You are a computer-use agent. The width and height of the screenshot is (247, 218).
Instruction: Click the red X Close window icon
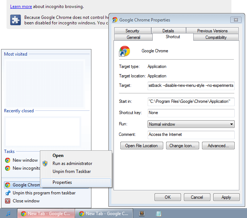tap(8, 201)
